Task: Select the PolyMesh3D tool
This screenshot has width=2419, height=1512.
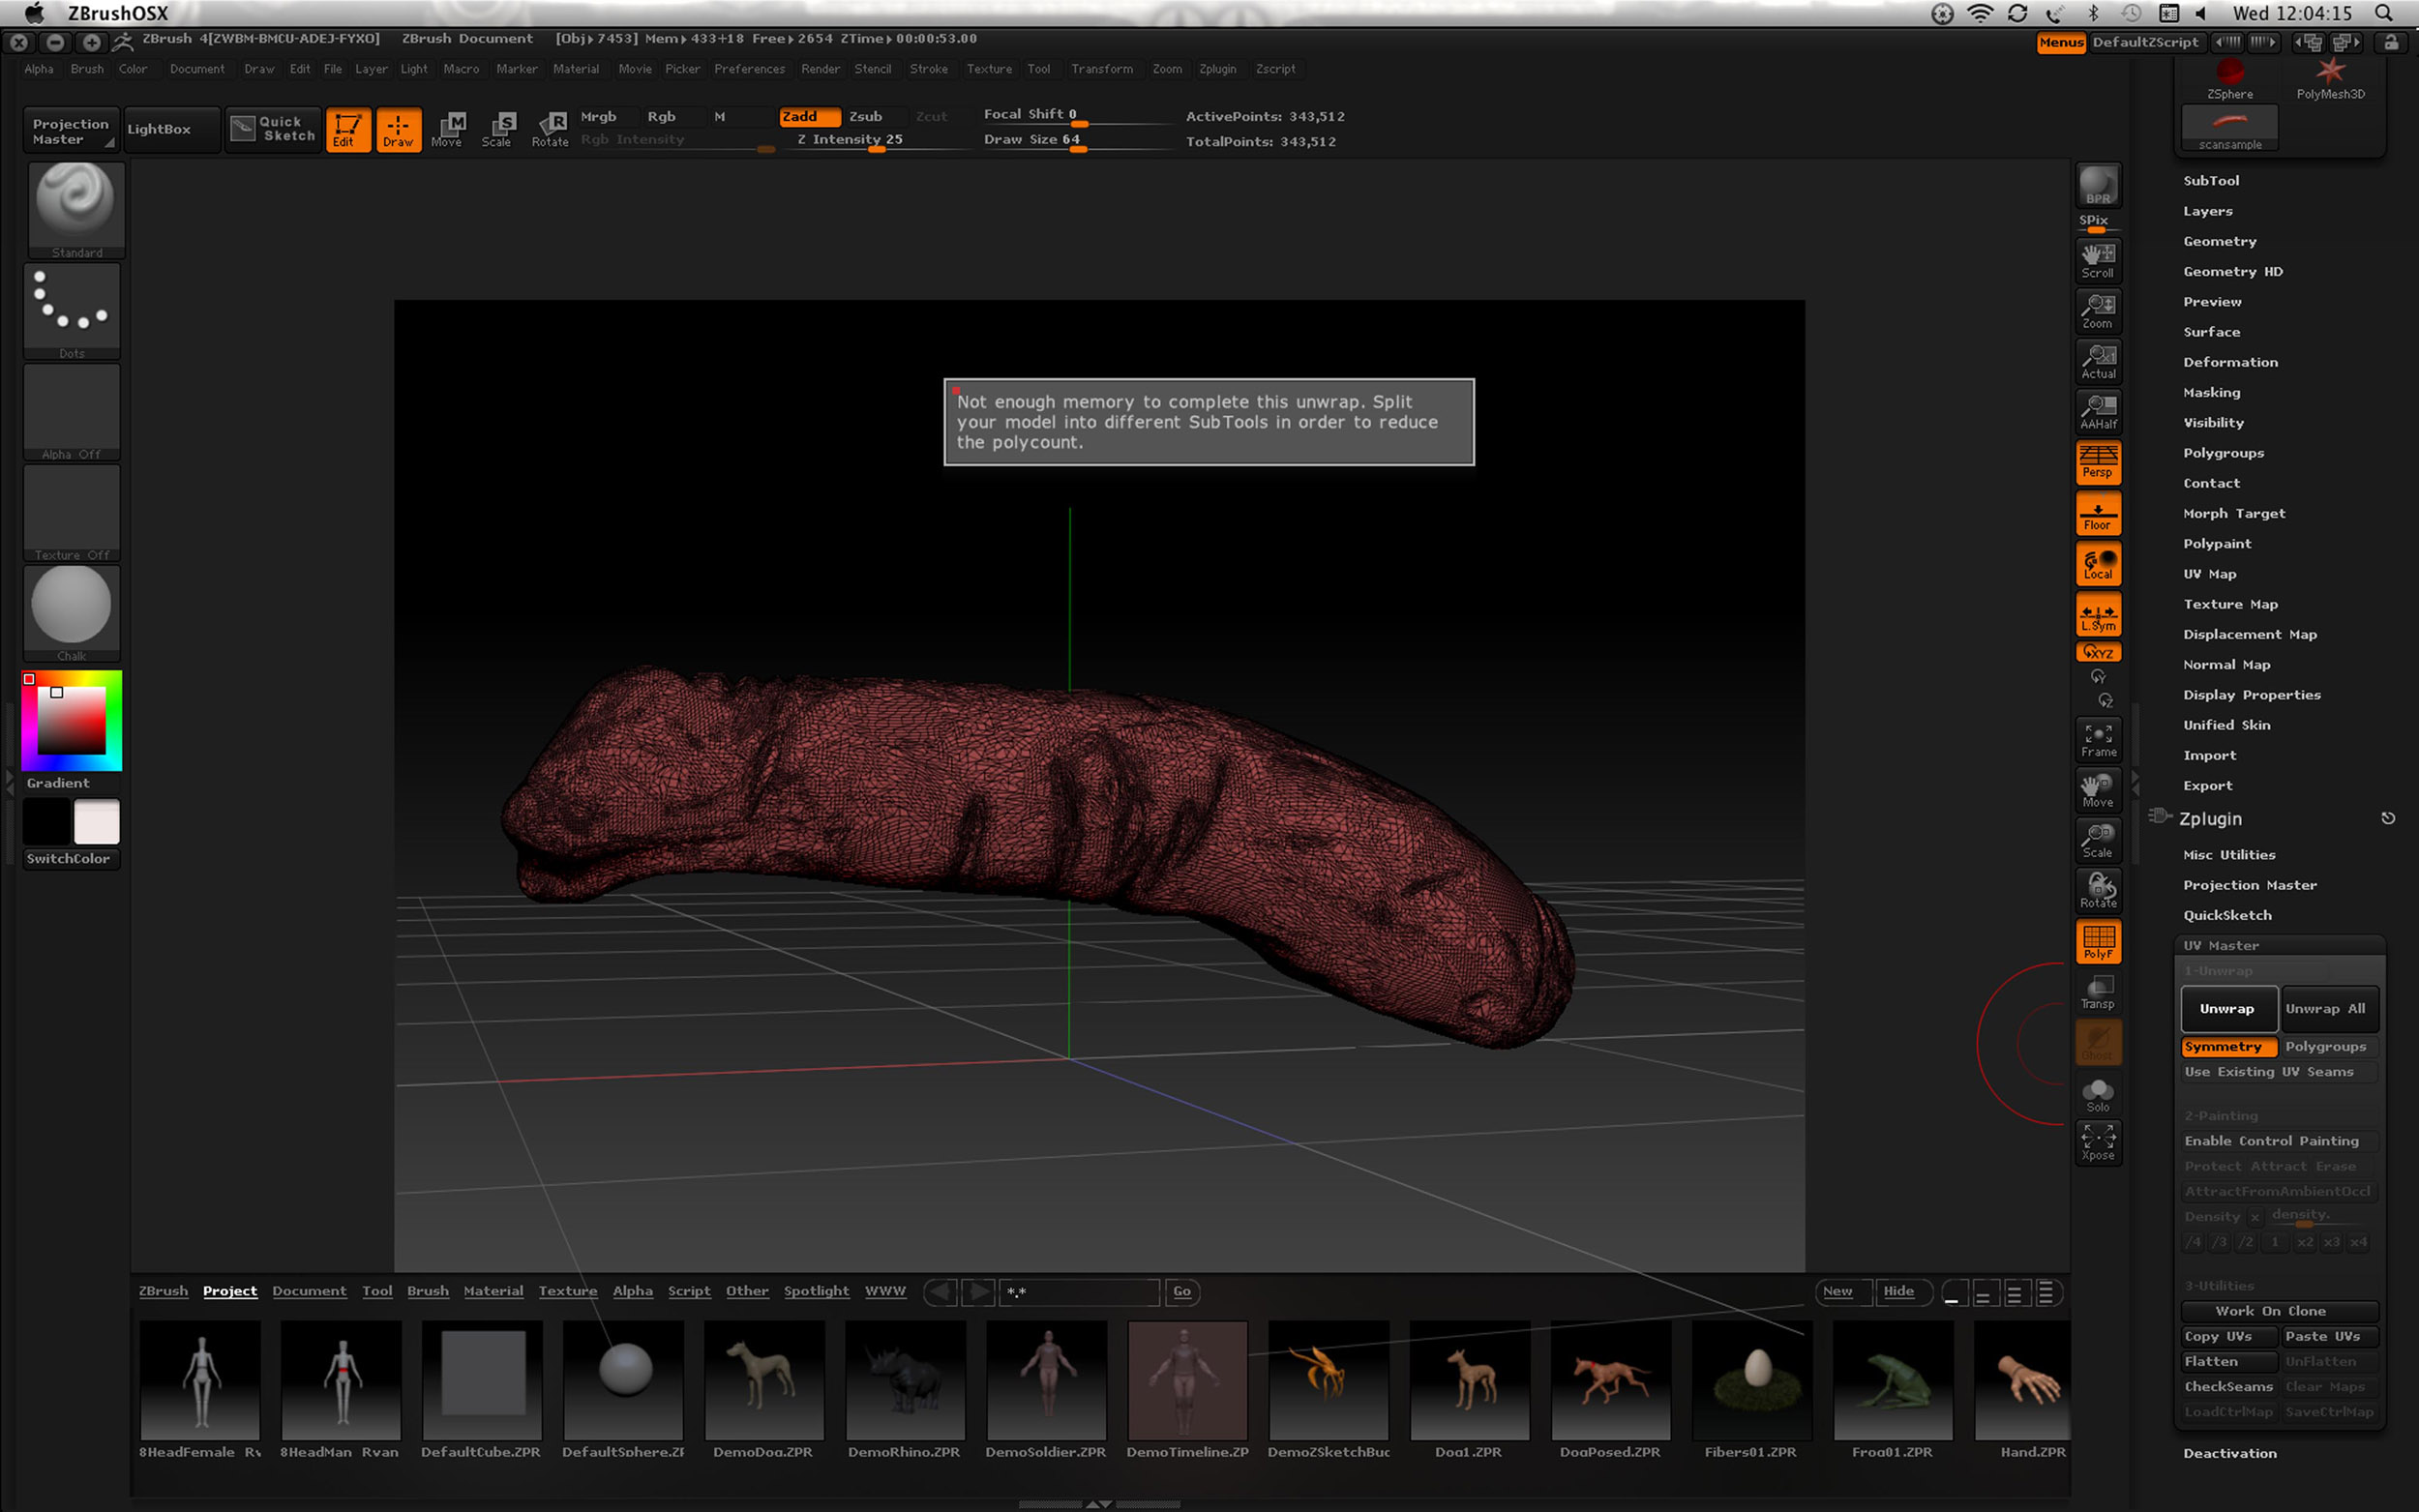Action: (x=2330, y=79)
